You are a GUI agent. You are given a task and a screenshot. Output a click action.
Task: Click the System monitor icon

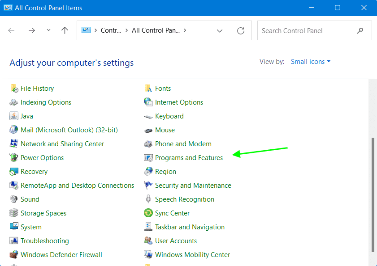point(14,227)
